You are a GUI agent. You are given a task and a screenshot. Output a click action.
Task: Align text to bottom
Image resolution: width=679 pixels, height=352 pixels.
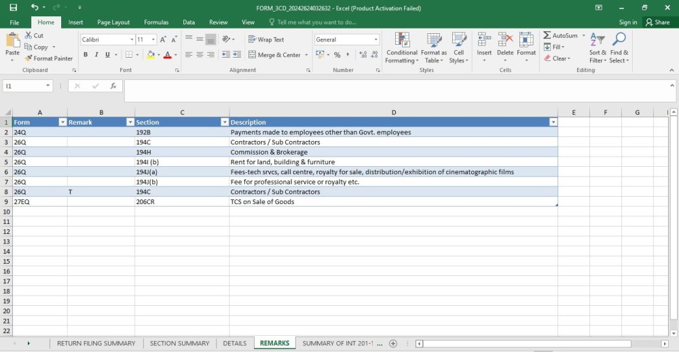(210, 39)
